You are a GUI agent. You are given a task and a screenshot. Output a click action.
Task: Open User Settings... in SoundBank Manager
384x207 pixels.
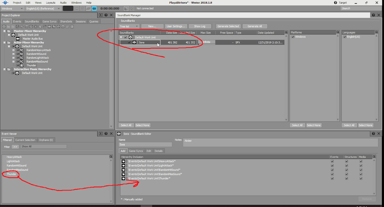point(176,26)
